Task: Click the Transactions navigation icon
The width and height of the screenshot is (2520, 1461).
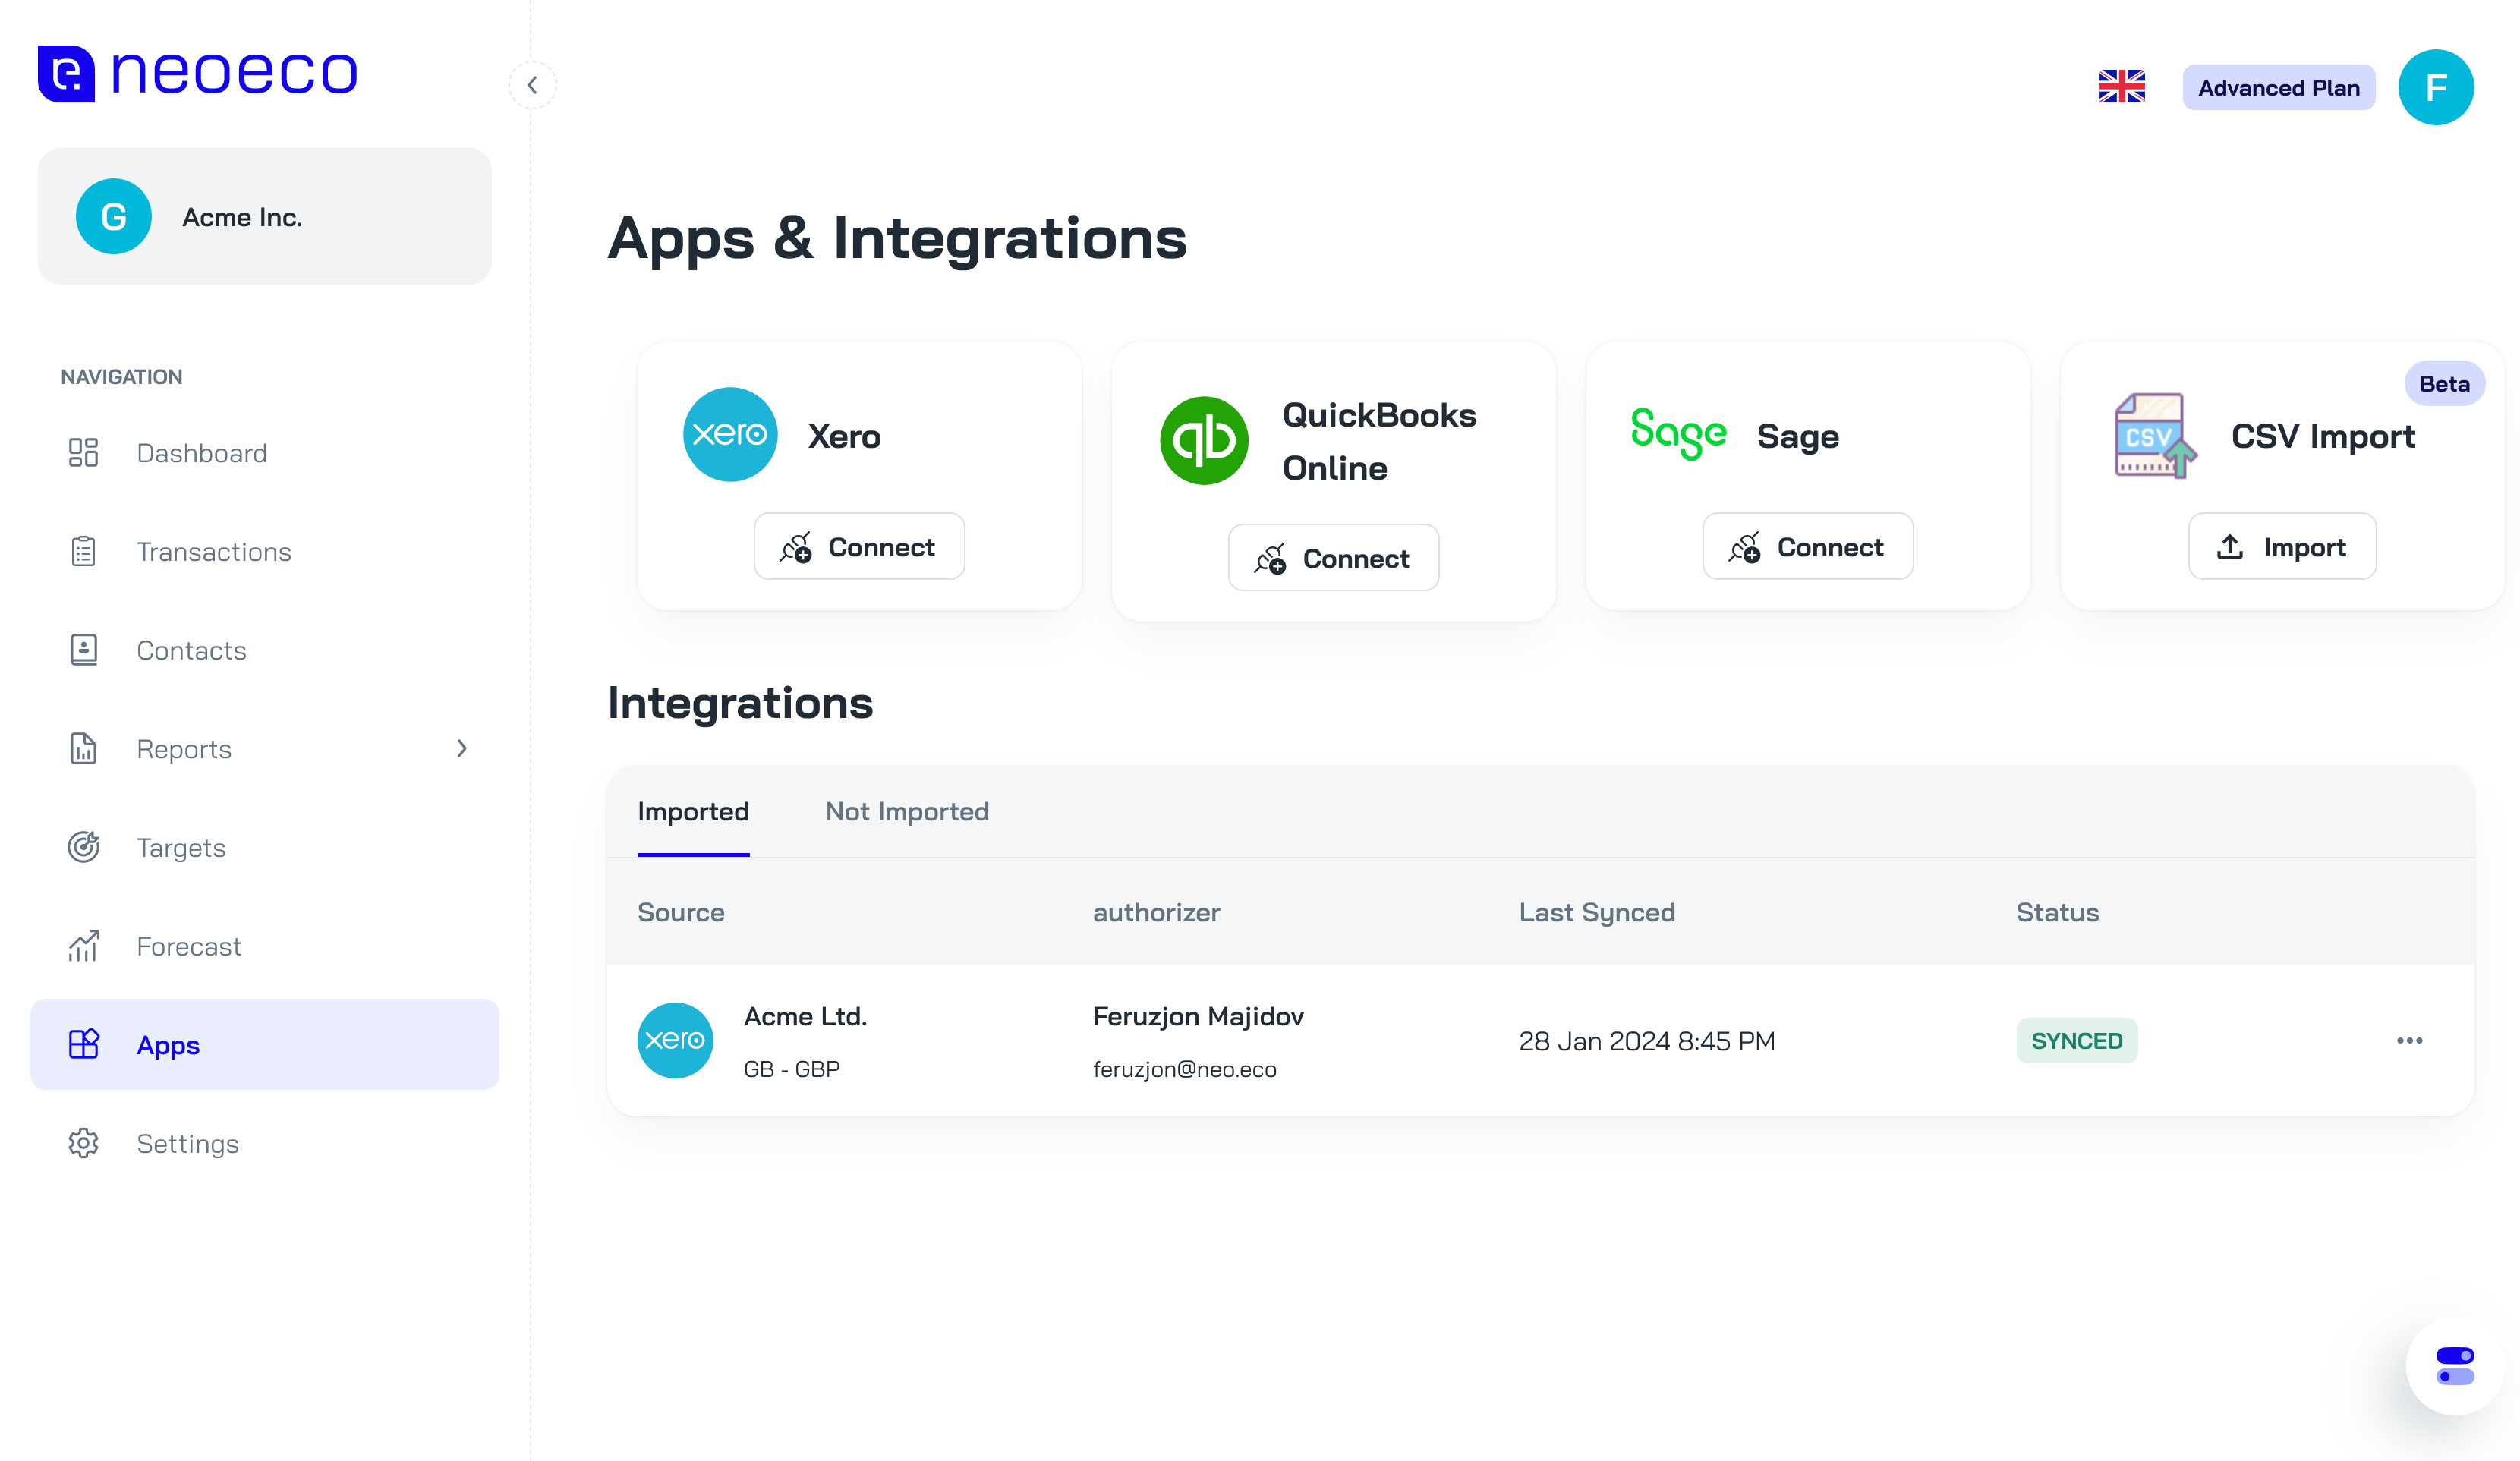Action: [83, 551]
